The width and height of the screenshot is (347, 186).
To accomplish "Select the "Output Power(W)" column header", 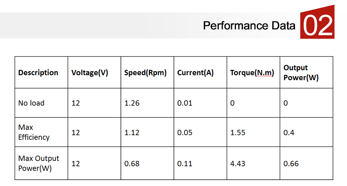I will 301,73.
